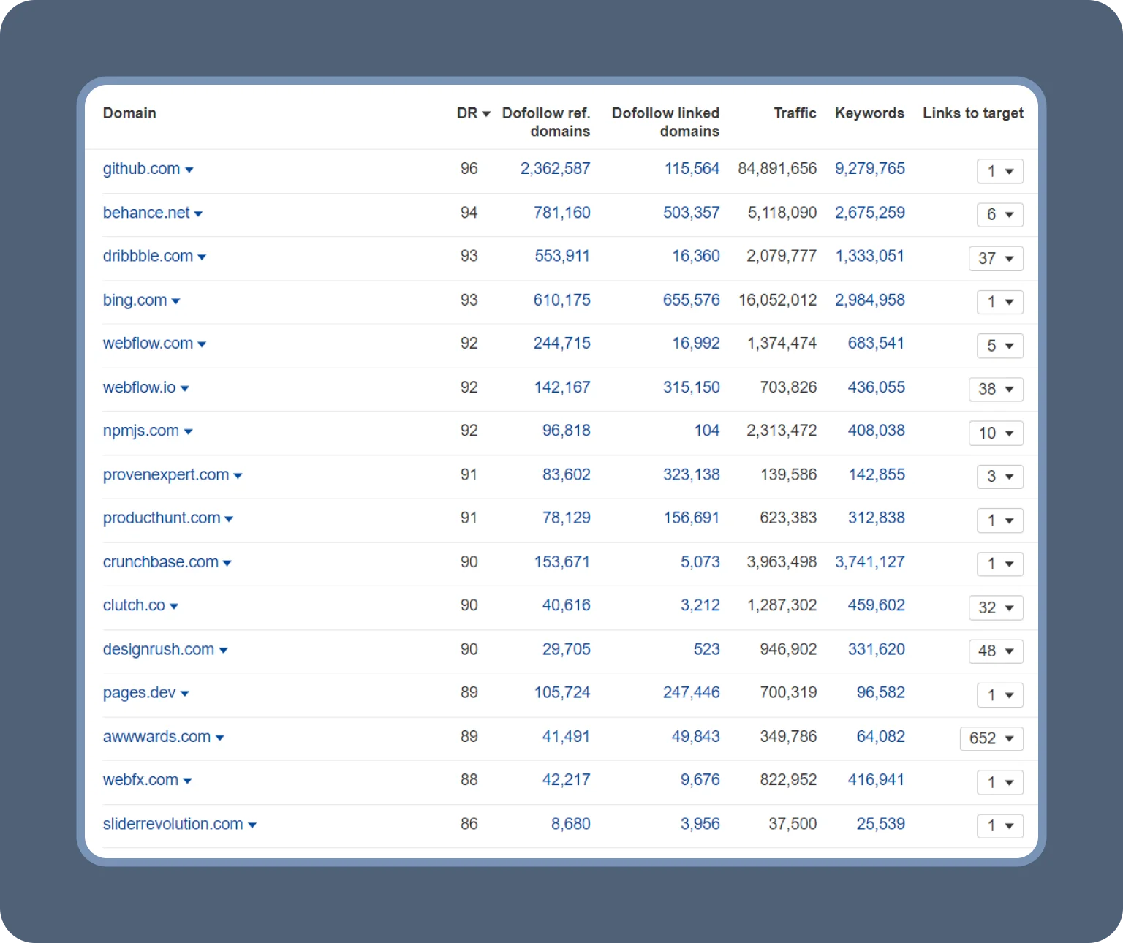Open github.com keywords count 9,279,765
This screenshot has height=943, width=1123.
pyautogui.click(x=870, y=169)
